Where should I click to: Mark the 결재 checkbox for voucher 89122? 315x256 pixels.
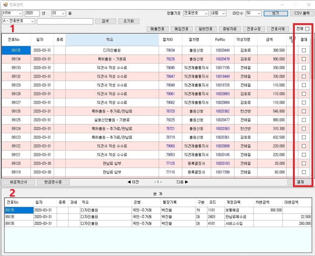pos(304,146)
